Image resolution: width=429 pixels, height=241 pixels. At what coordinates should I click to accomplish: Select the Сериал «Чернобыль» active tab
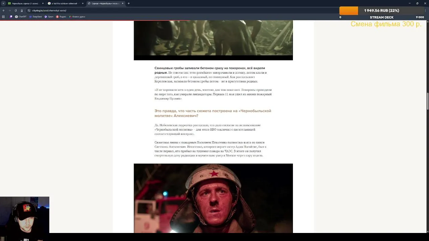(x=105, y=3)
